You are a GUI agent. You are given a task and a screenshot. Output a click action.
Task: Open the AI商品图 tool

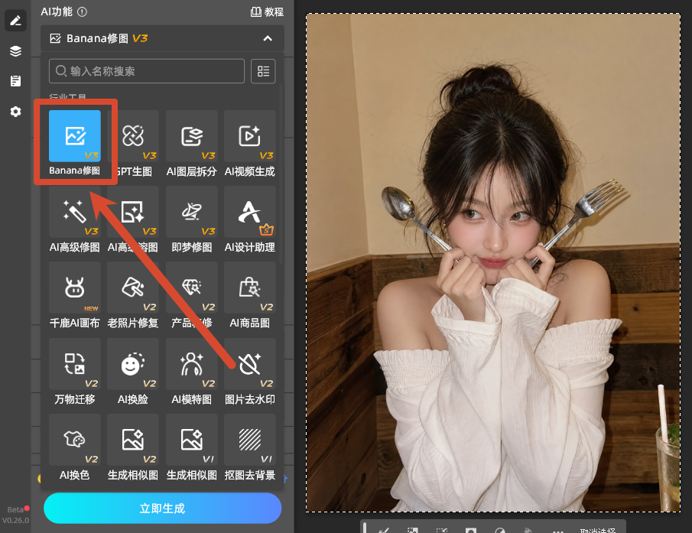point(250,288)
